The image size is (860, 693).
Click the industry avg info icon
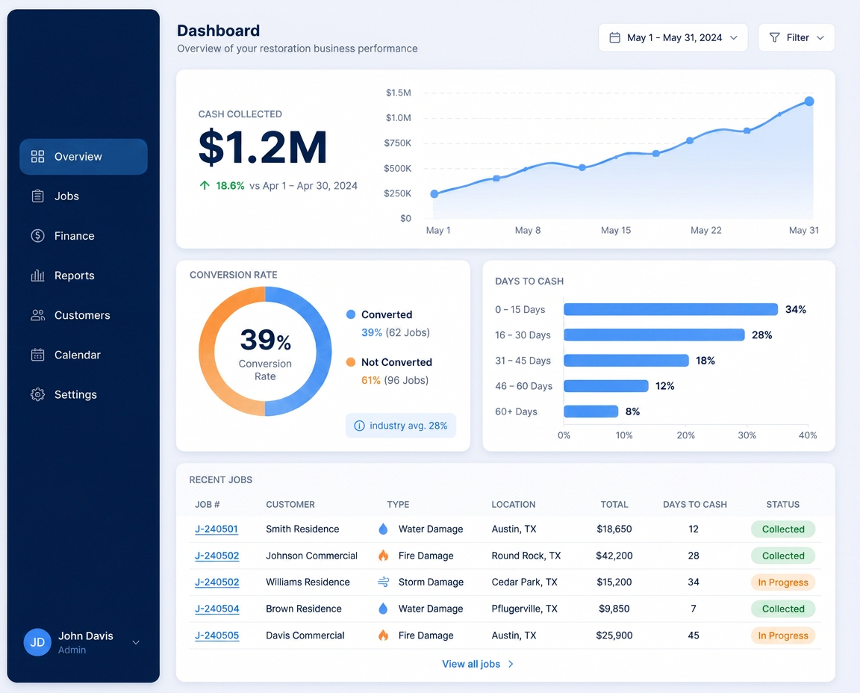coord(359,426)
